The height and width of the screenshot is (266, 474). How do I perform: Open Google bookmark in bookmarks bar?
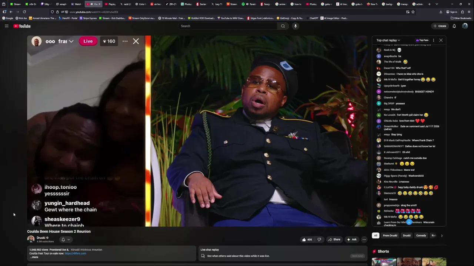pyautogui.click(x=8, y=18)
